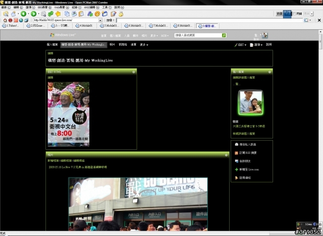Click the orange mail icon beside address bar
This screenshot has height=236, width=323.
coord(16,20)
